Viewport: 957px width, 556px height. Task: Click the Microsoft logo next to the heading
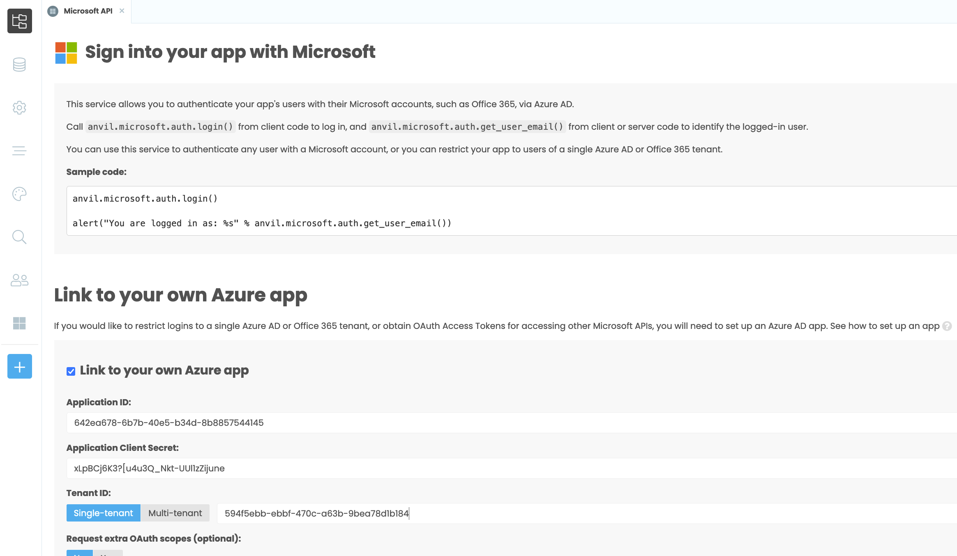click(x=66, y=52)
